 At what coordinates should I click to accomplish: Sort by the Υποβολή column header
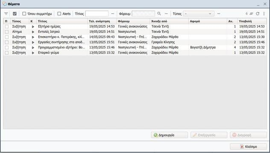coord(252,21)
